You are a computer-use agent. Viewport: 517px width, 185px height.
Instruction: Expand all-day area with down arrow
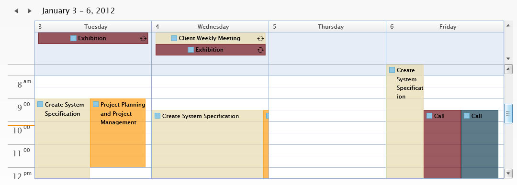(x=508, y=59)
